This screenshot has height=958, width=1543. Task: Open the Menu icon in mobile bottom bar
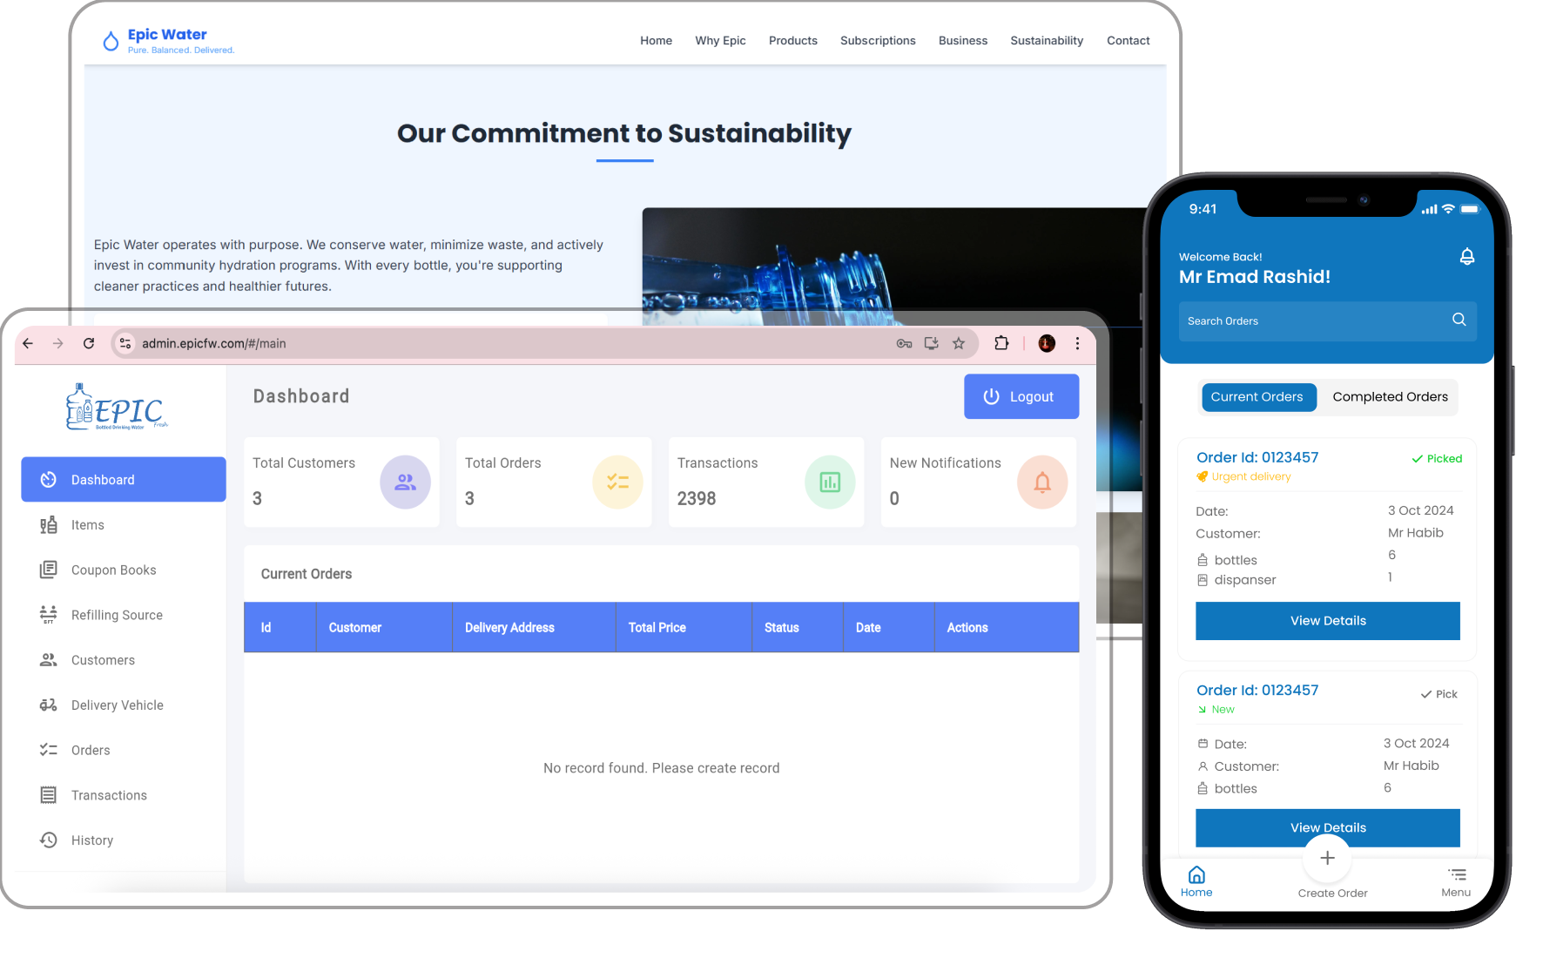(1456, 875)
